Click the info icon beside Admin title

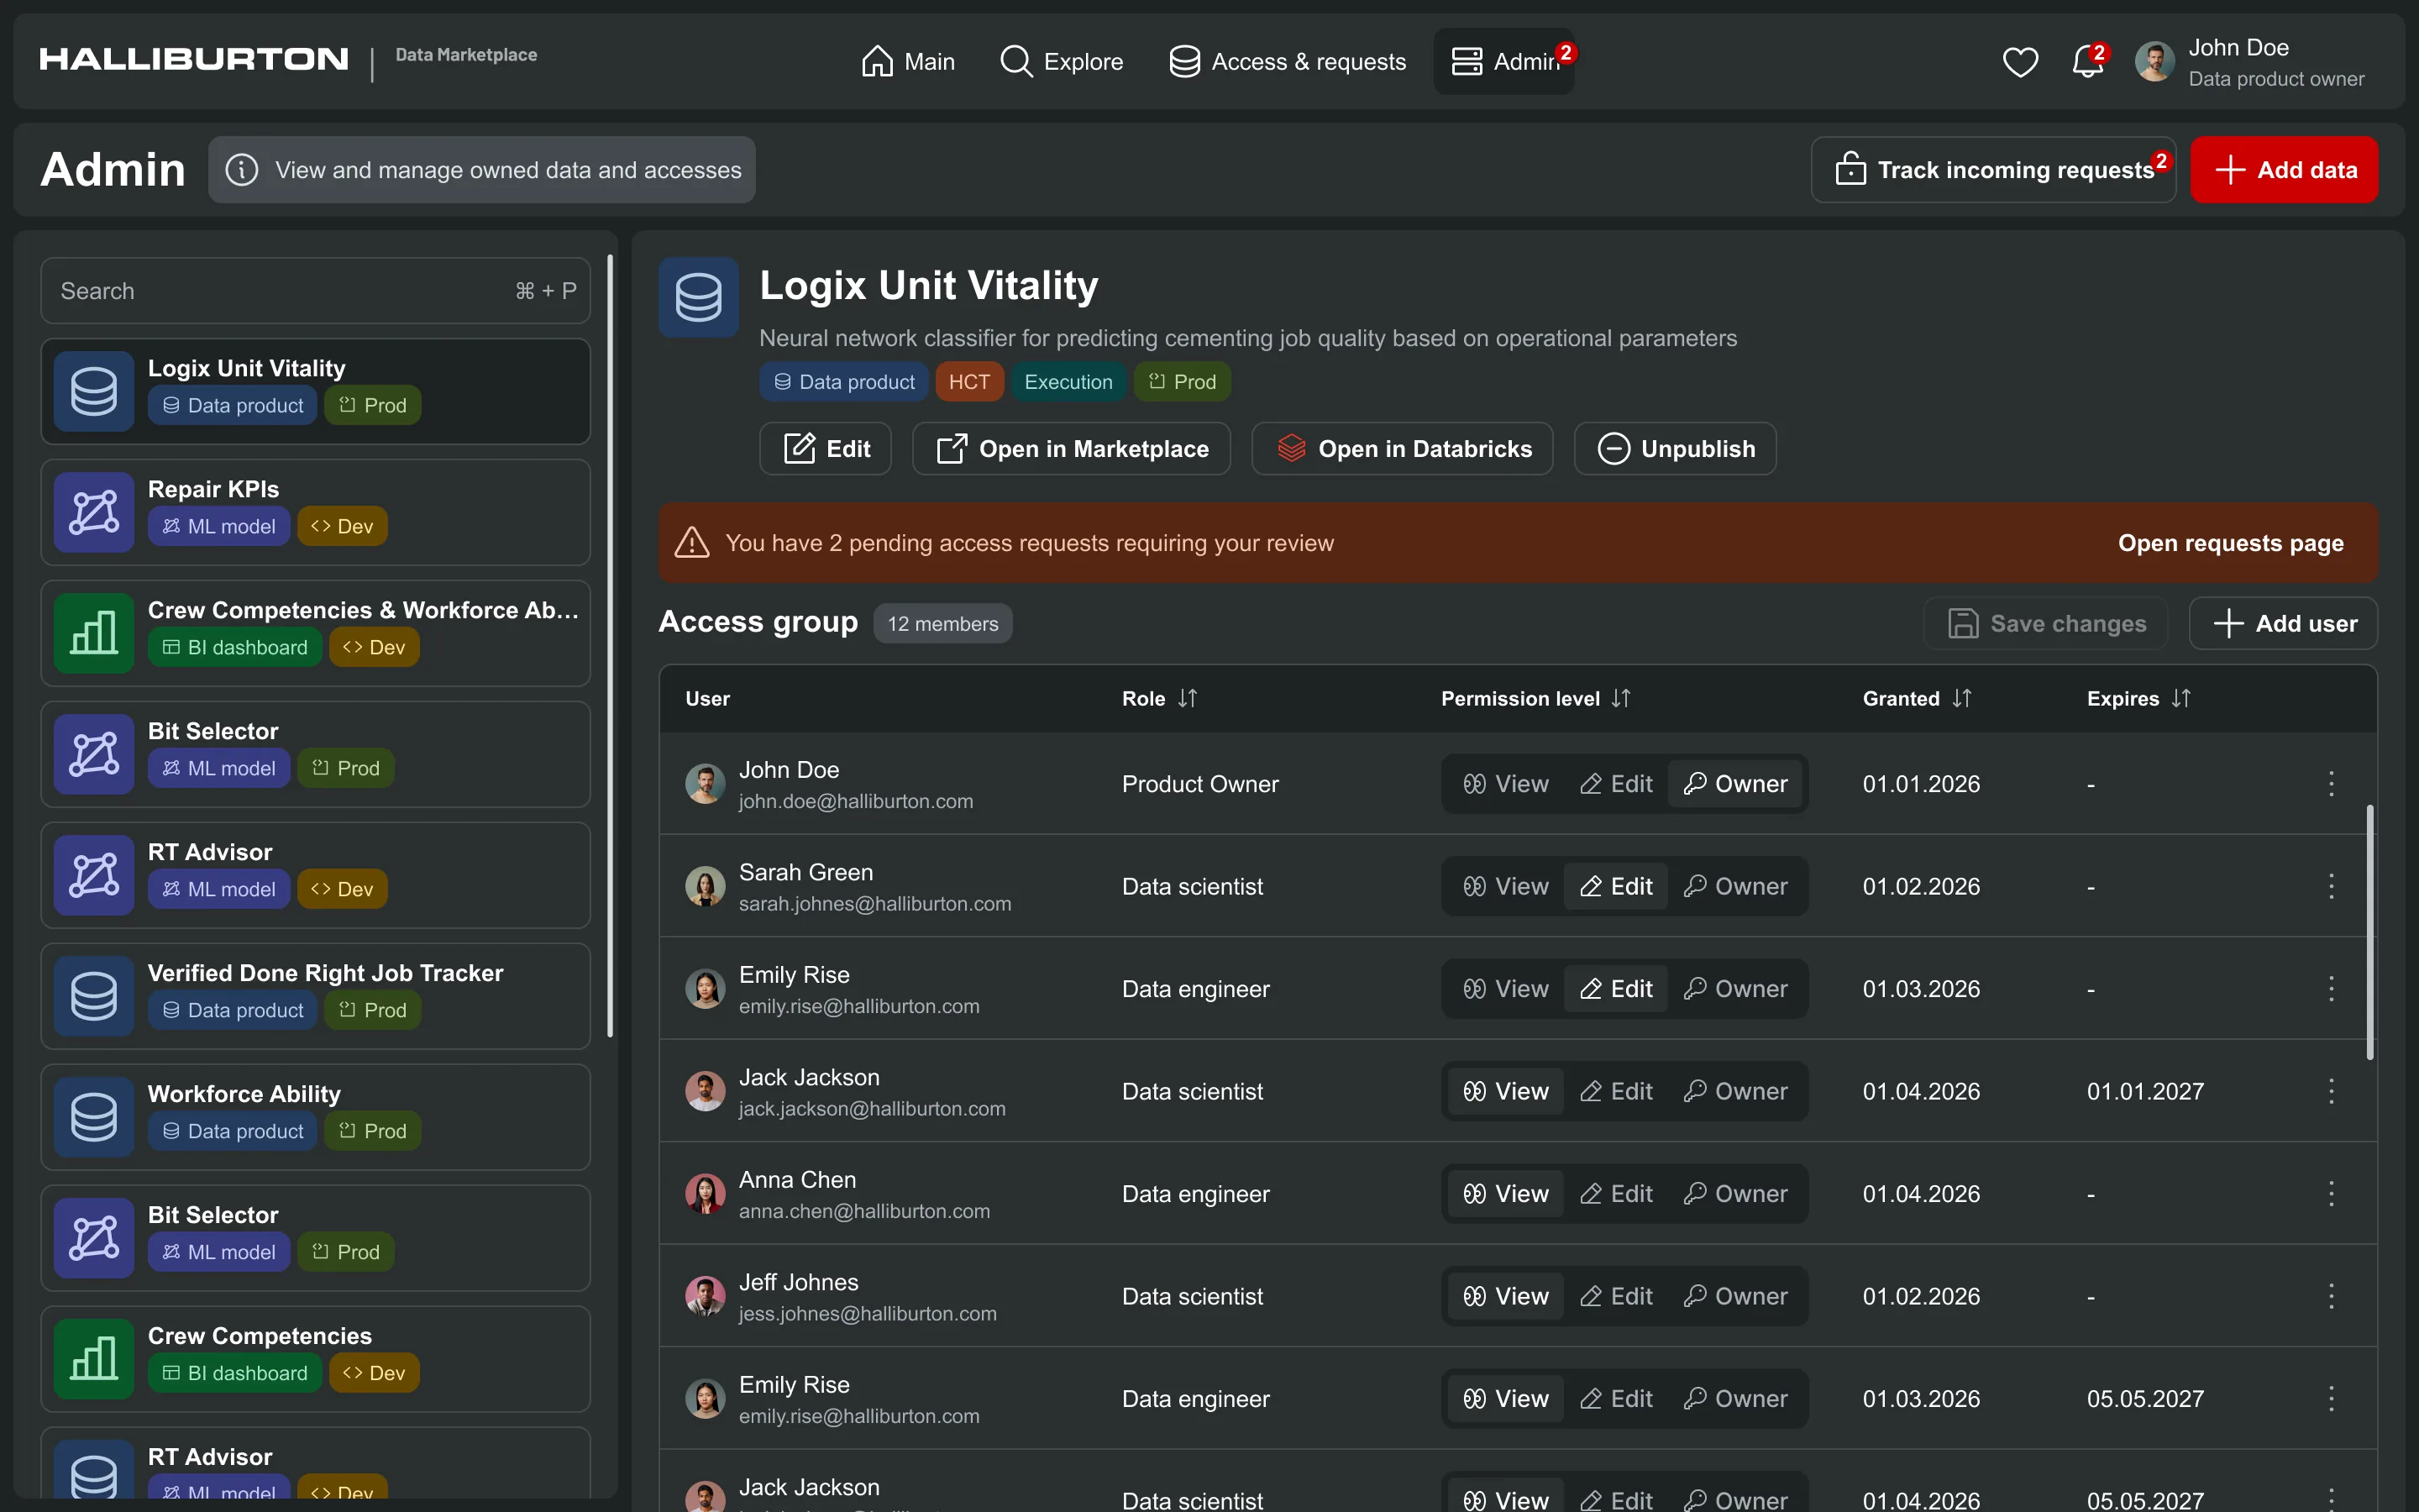click(x=241, y=170)
